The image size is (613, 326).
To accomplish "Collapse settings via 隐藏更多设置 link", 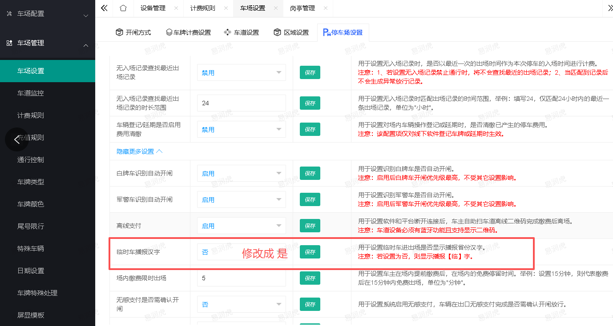I will (139, 151).
